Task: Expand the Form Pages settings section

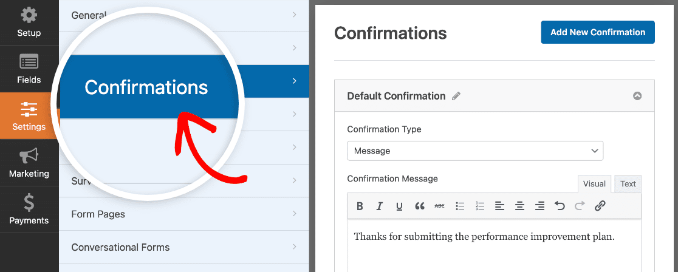Action: pos(183,214)
